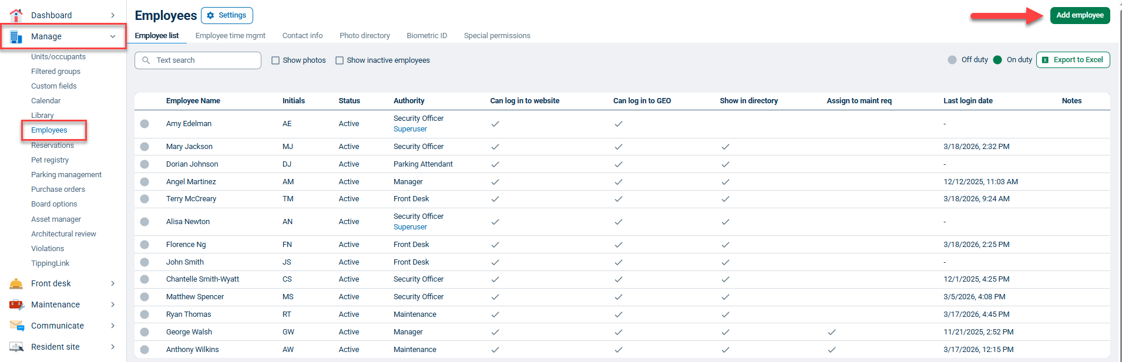Click the Front desk bell icon
The height and width of the screenshot is (362, 1122).
click(16, 283)
